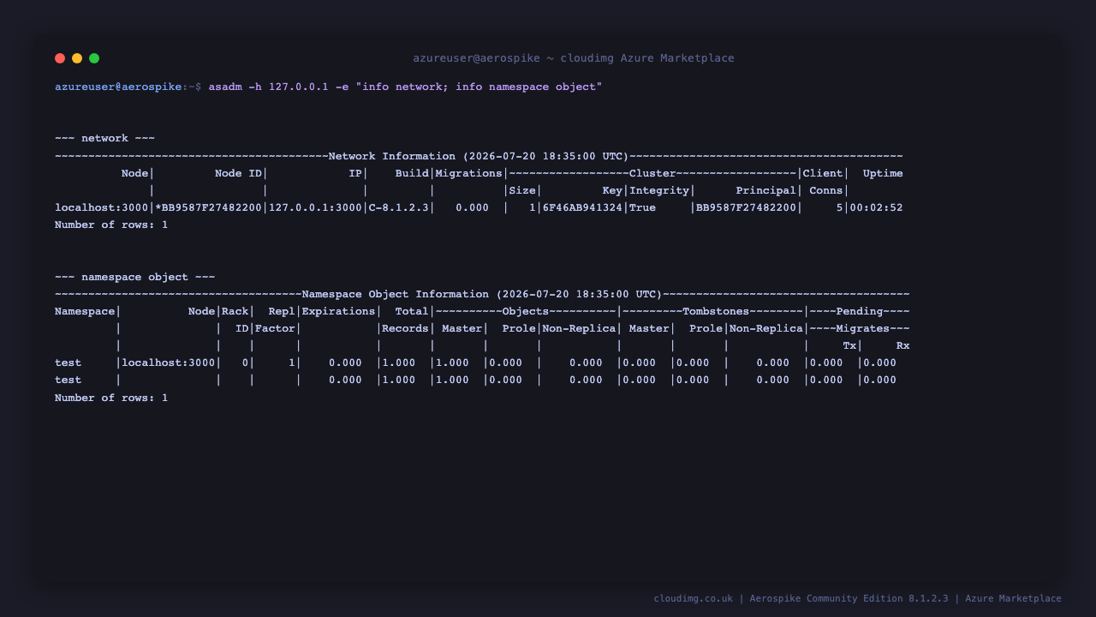The width and height of the screenshot is (1096, 617).
Task: Click the build value 'C-8.1.2.3'
Action: tap(399, 207)
